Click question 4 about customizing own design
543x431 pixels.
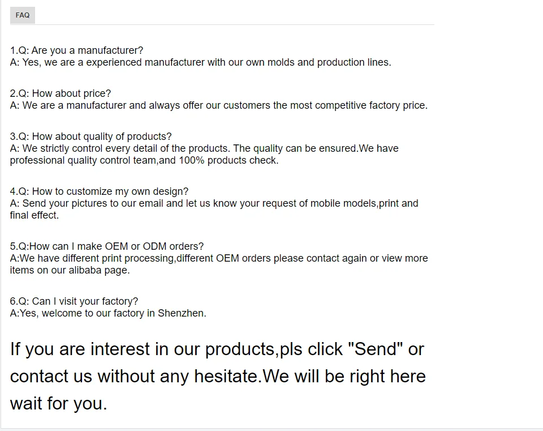point(99,191)
